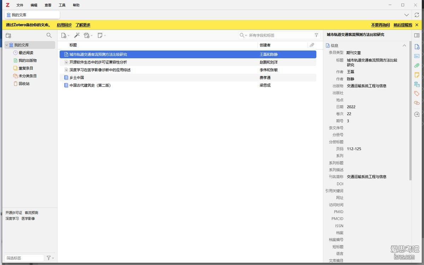The image size is (424, 265).
Task: Open Tags section via orange tag icon
Action: click(x=417, y=94)
